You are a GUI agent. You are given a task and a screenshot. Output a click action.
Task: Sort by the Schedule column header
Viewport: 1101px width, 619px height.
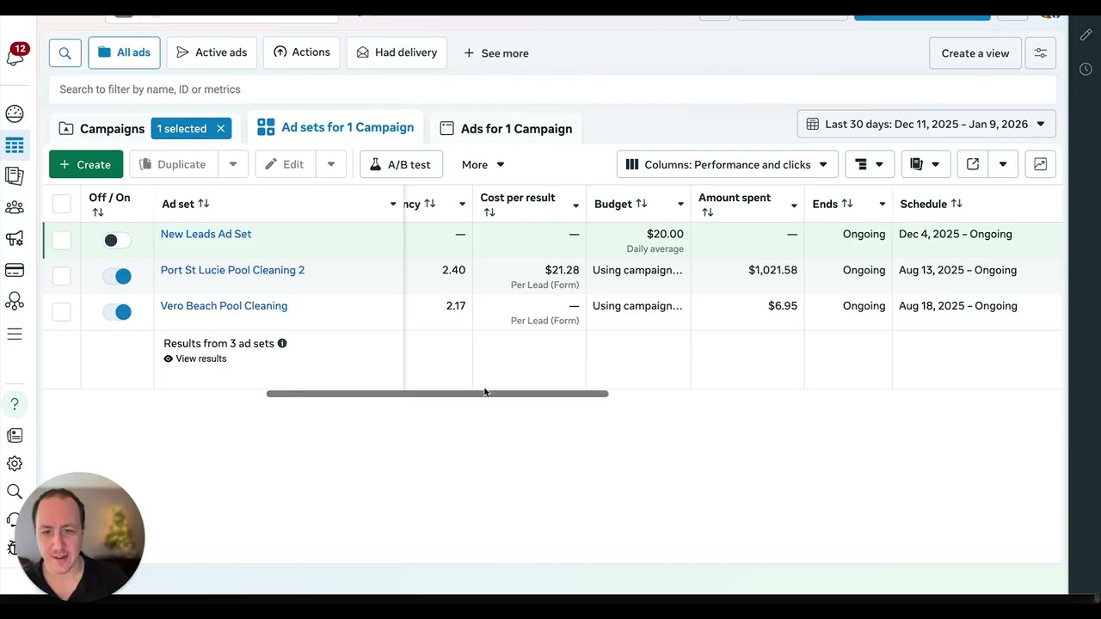tap(931, 204)
